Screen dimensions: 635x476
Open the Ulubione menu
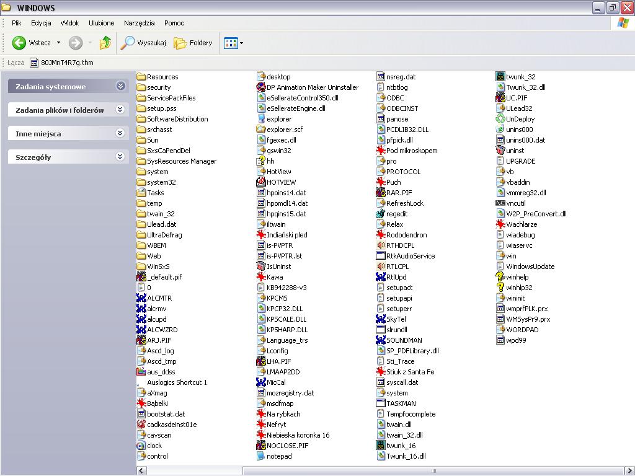pyautogui.click(x=101, y=23)
